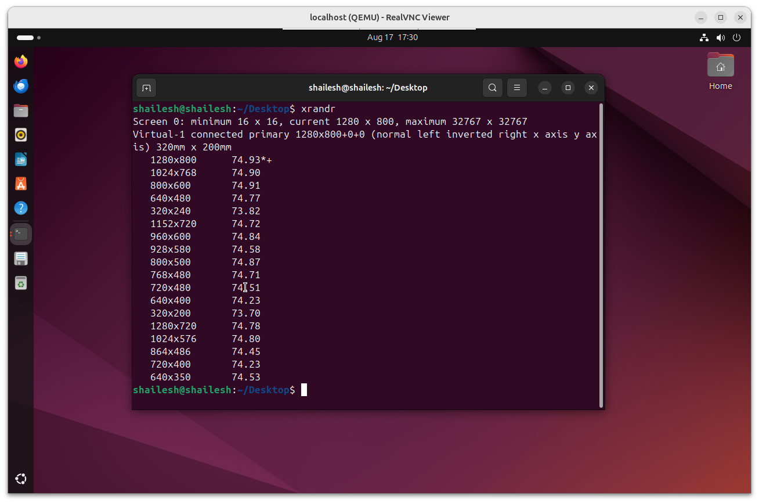
Task: Launch Firefox from the dock
Action: [21, 62]
